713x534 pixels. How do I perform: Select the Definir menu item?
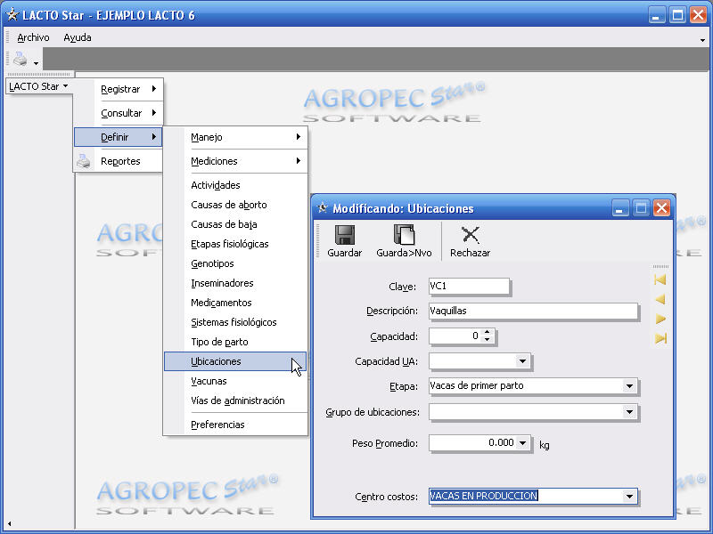(x=119, y=137)
